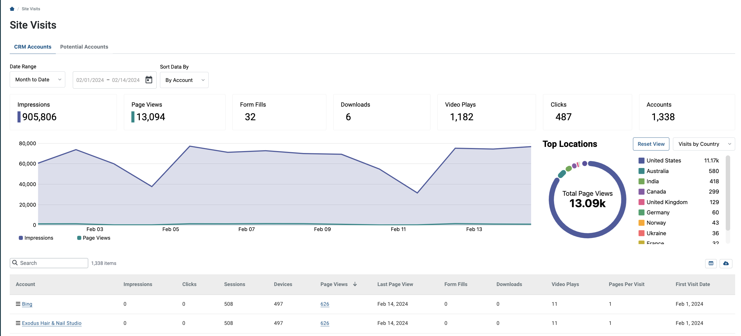
Task: Go to the home breadcrumb icon
Action: [12, 9]
